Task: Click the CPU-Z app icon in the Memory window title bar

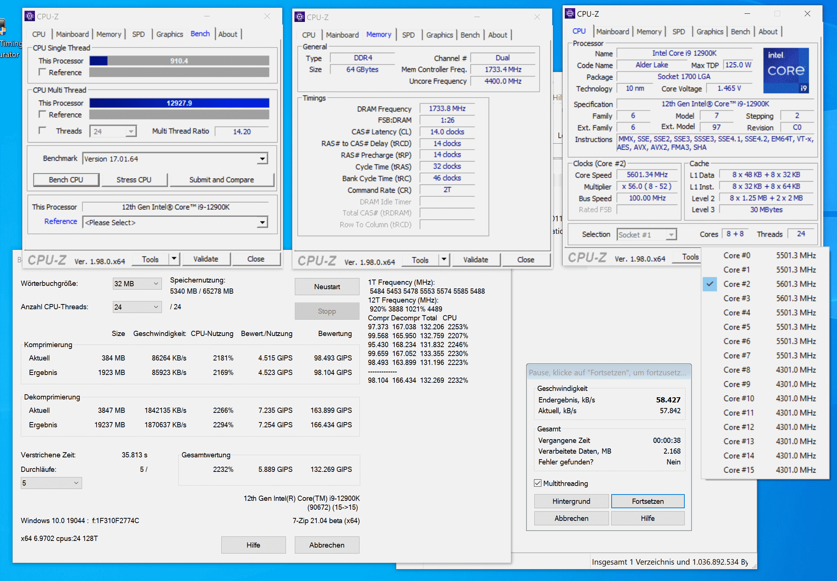Action: click(299, 17)
